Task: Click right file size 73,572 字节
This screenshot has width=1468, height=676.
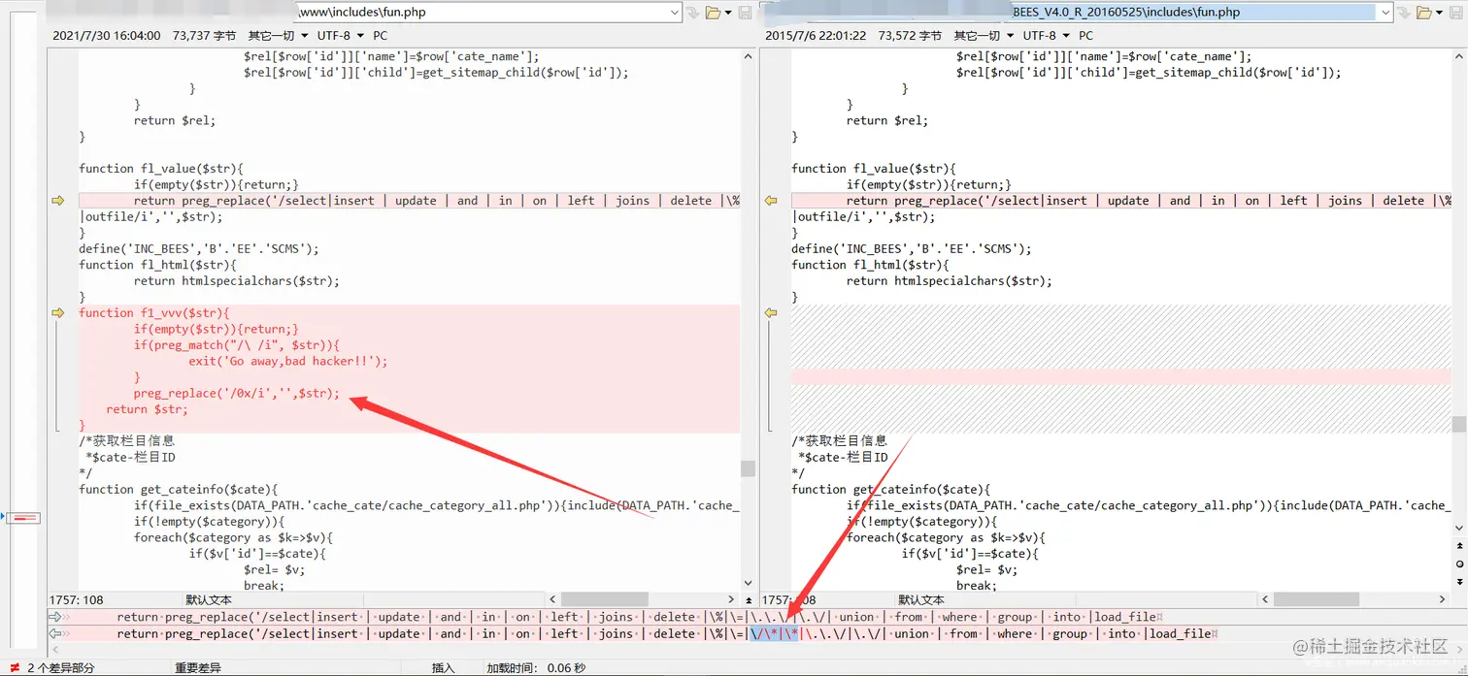Action: tap(911, 36)
